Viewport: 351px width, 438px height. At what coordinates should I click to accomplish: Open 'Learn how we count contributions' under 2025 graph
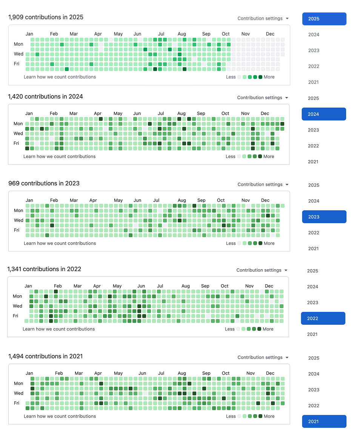60,77
